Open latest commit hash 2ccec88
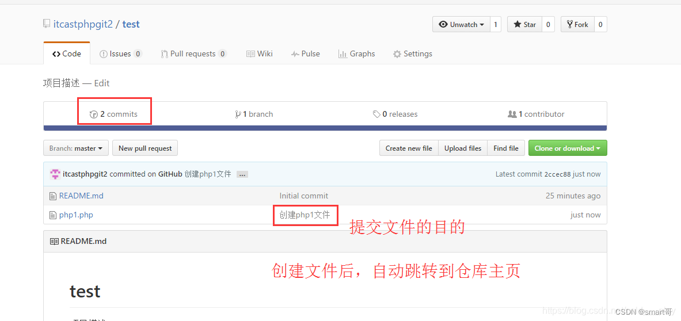 [x=557, y=174]
